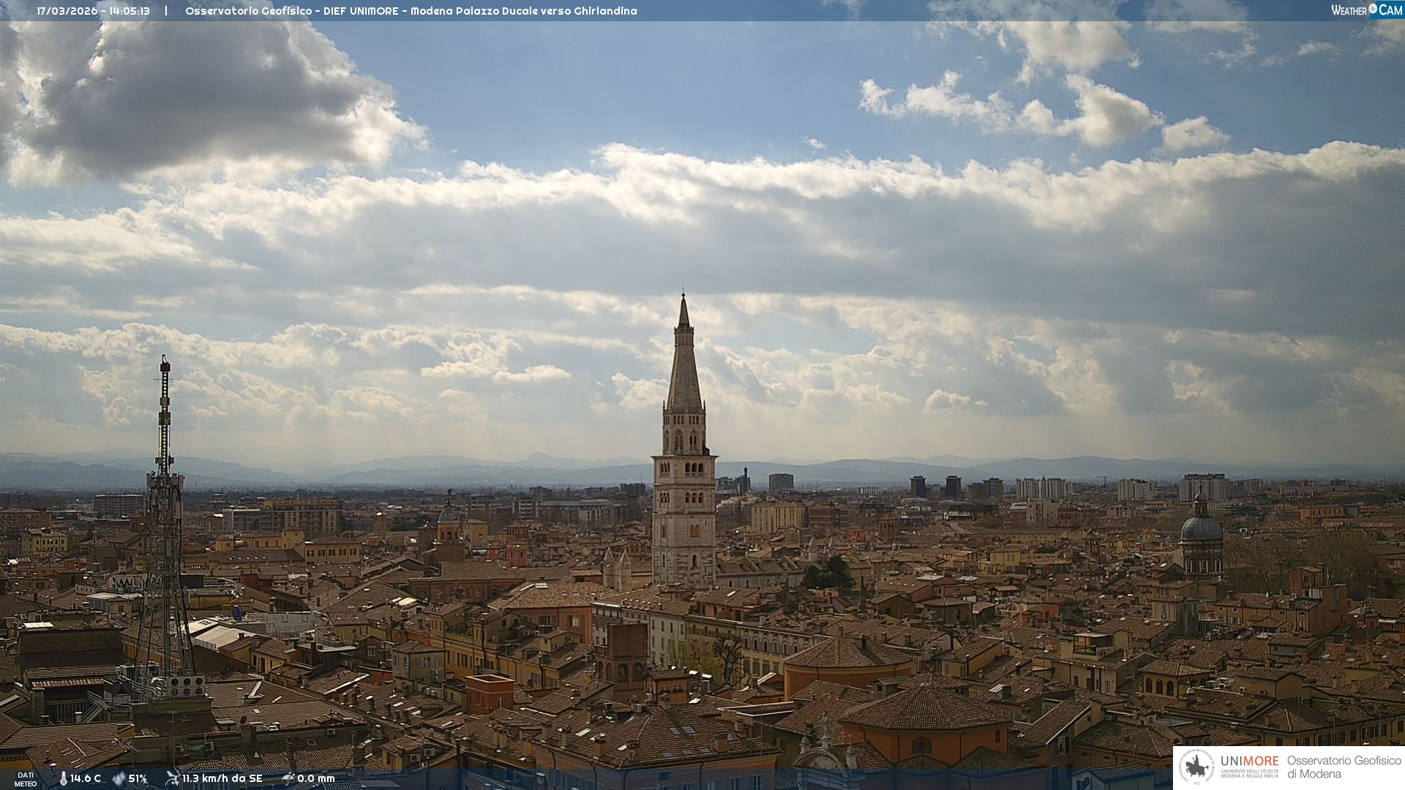Click the 11.3 km/h da SE wind reading
Viewport: 1405px width, 790px height.
click(x=222, y=778)
